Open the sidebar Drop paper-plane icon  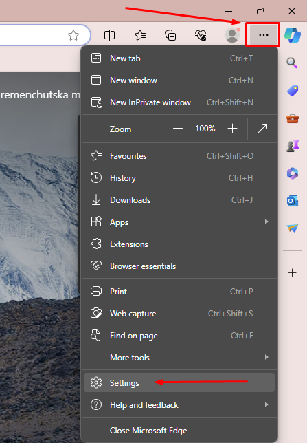coord(293,228)
